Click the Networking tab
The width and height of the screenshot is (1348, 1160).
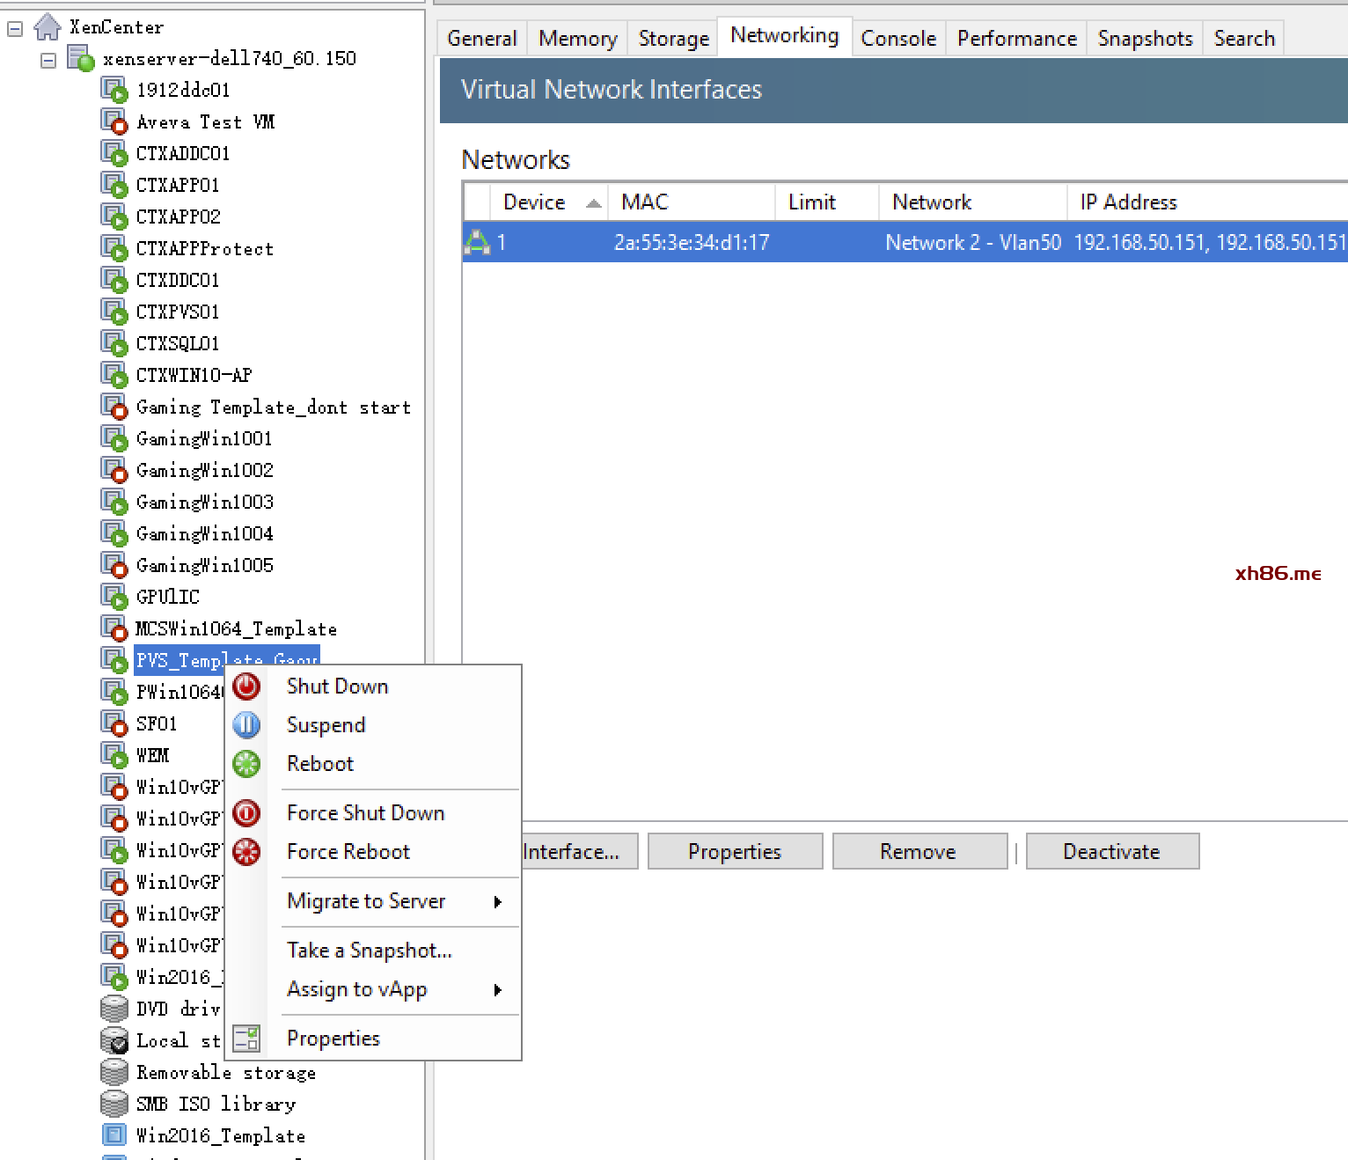[785, 36]
